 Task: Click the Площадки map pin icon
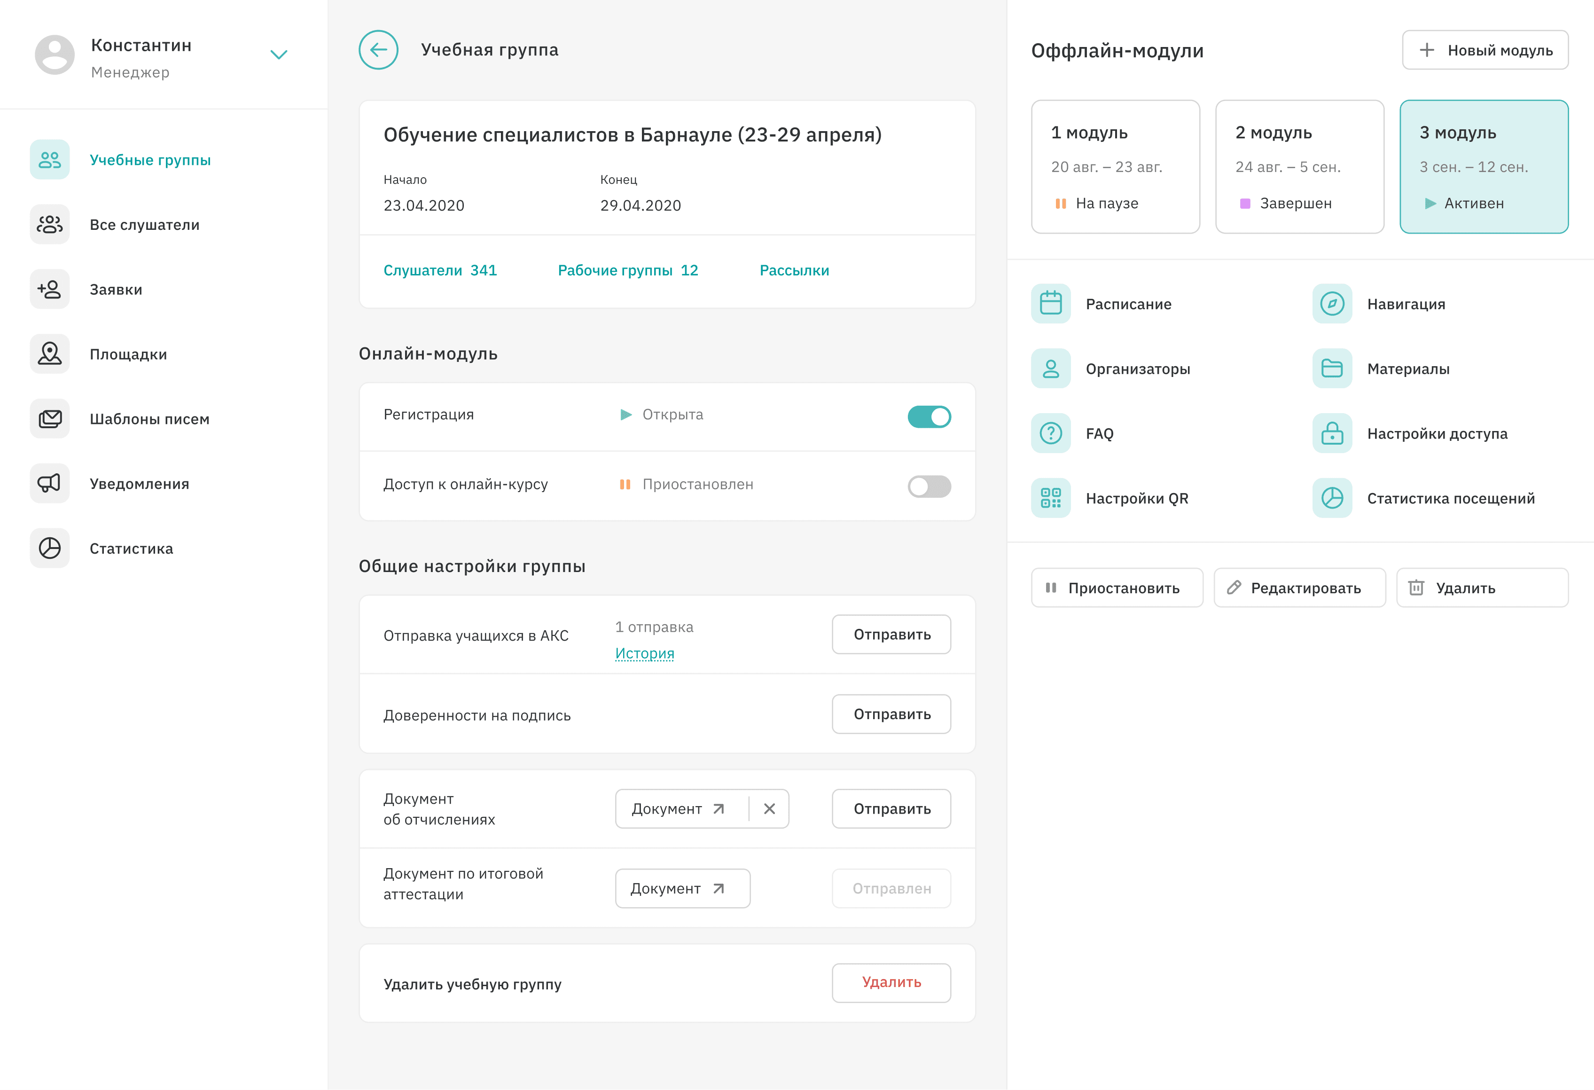49,354
